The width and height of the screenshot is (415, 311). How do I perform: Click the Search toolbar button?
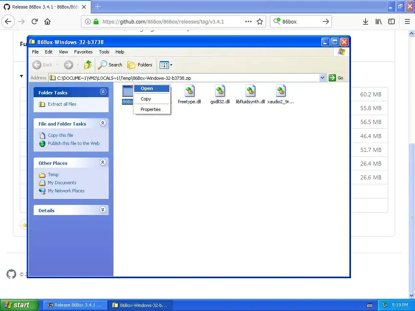(110, 65)
